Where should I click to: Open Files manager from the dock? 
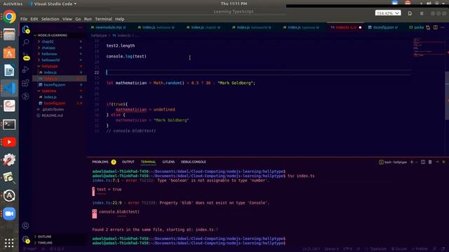[x=9, y=35]
